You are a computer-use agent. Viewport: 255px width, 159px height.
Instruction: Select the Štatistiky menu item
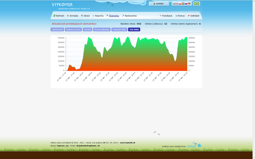[113, 16]
